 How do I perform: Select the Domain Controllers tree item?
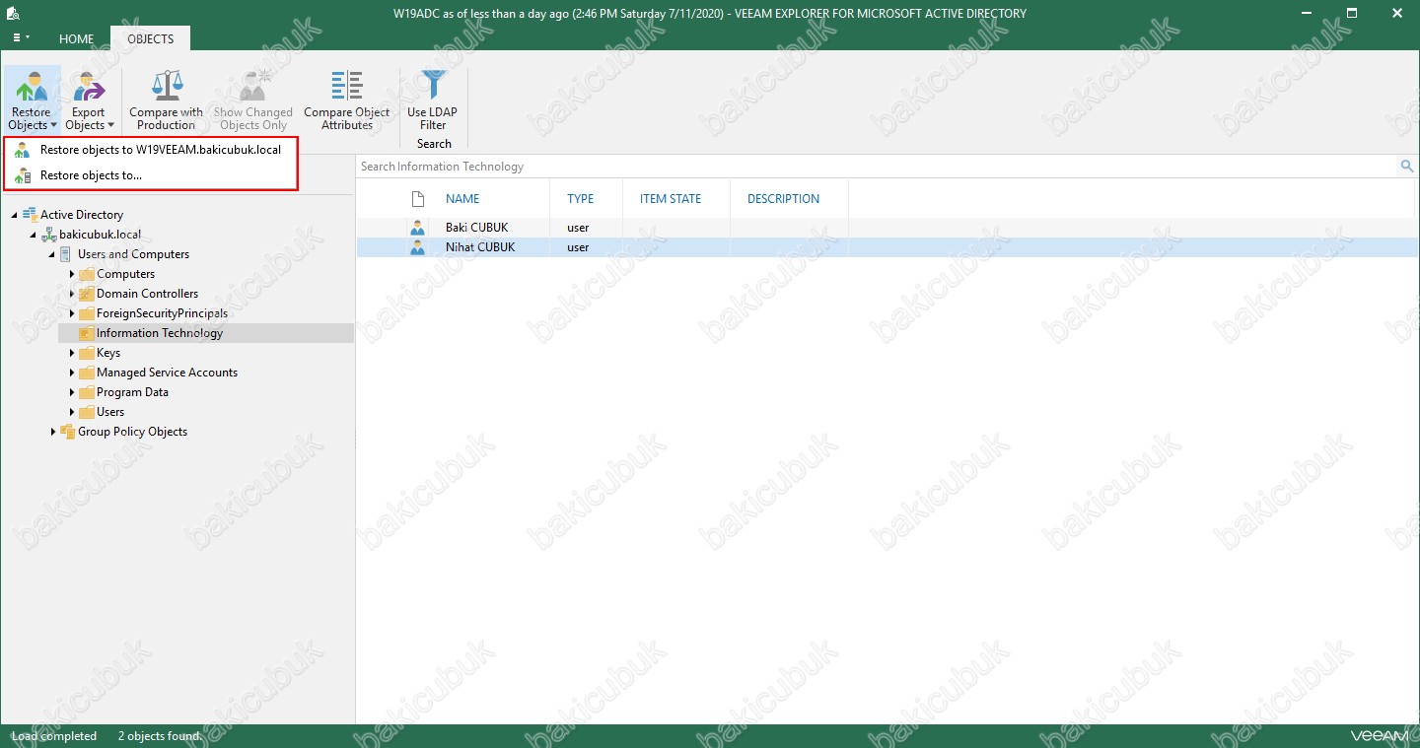pos(147,294)
